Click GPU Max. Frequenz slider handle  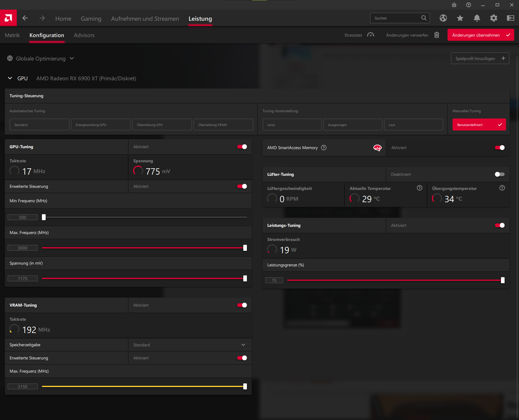coord(245,248)
